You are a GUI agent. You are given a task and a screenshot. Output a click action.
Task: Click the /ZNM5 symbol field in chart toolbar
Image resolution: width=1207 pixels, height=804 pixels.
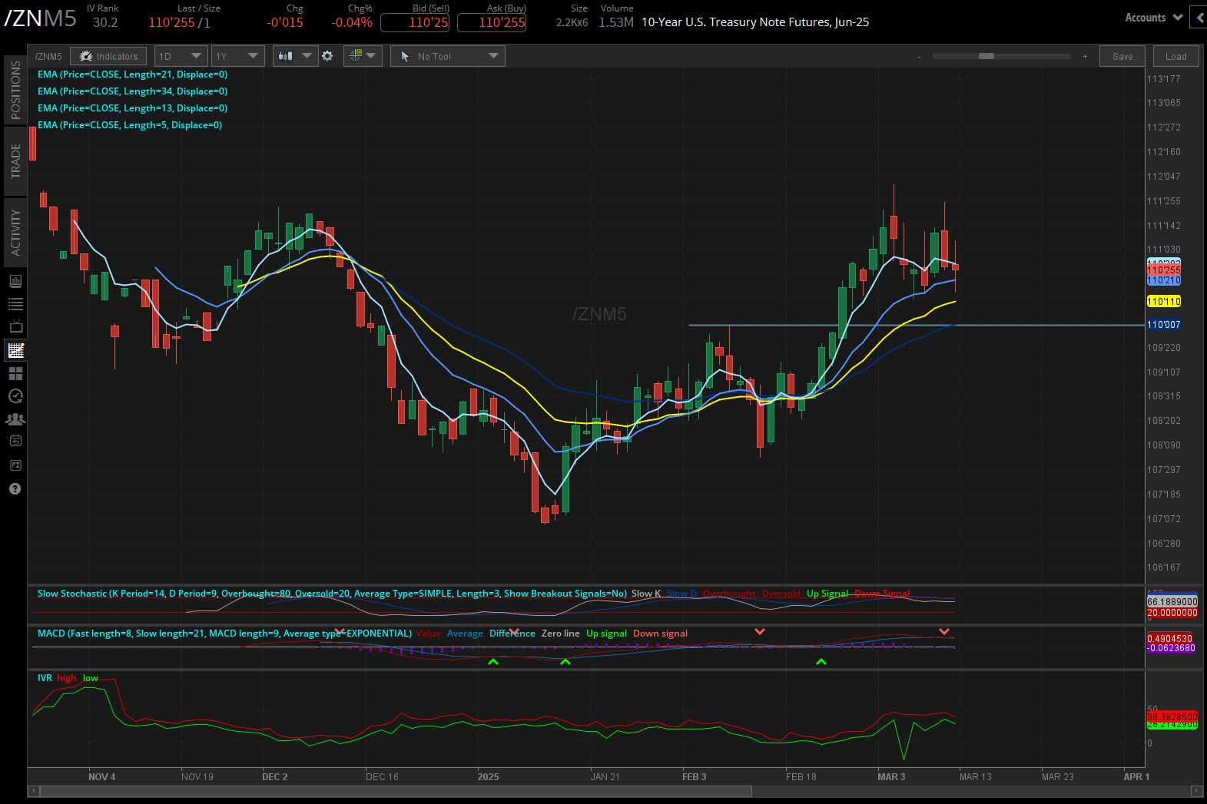[48, 56]
